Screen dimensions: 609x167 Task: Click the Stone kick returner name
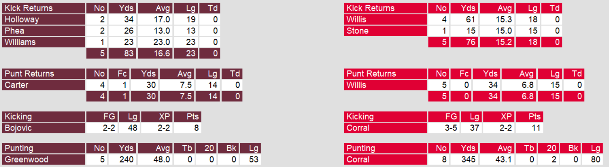(357, 31)
